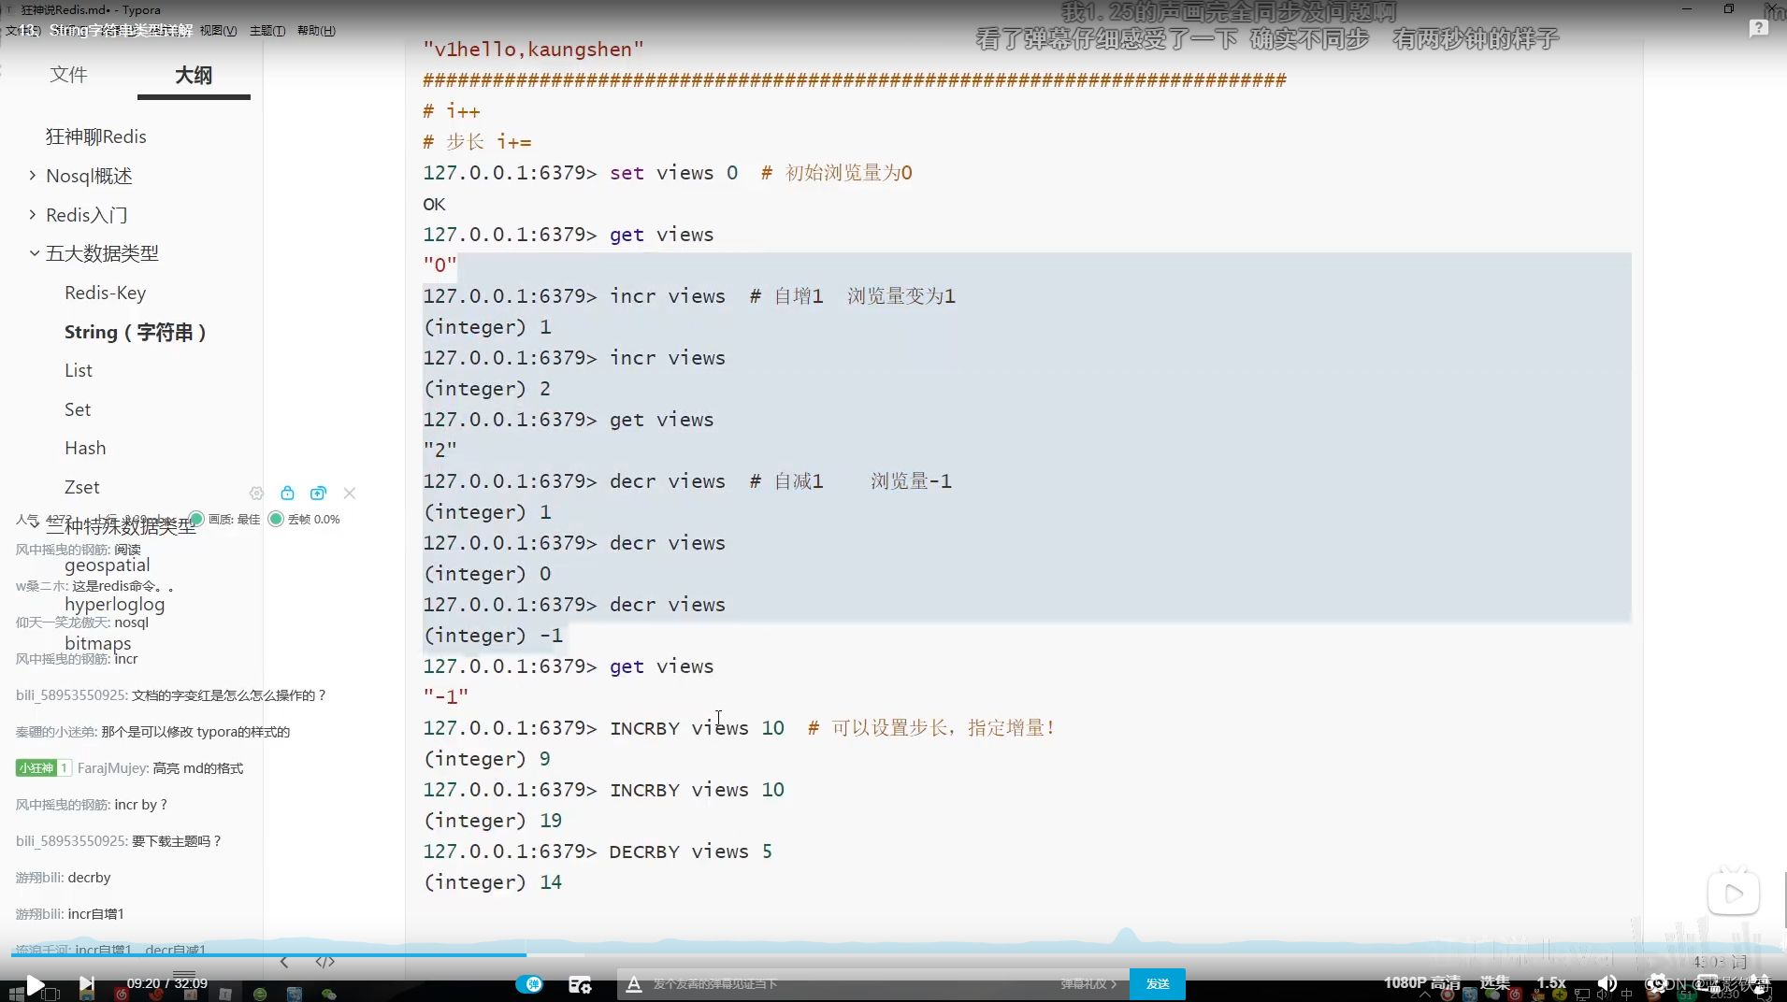This screenshot has width=1787, height=1002.
Task: Open green browser 'e' icon in taskbar
Action: [x=260, y=995]
